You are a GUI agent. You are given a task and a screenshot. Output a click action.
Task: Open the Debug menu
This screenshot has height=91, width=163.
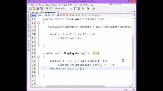point(64,5)
